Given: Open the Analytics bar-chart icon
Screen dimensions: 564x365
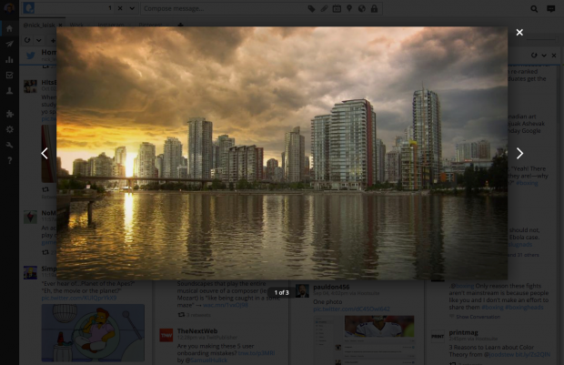Looking at the screenshot, I should coord(9,59).
